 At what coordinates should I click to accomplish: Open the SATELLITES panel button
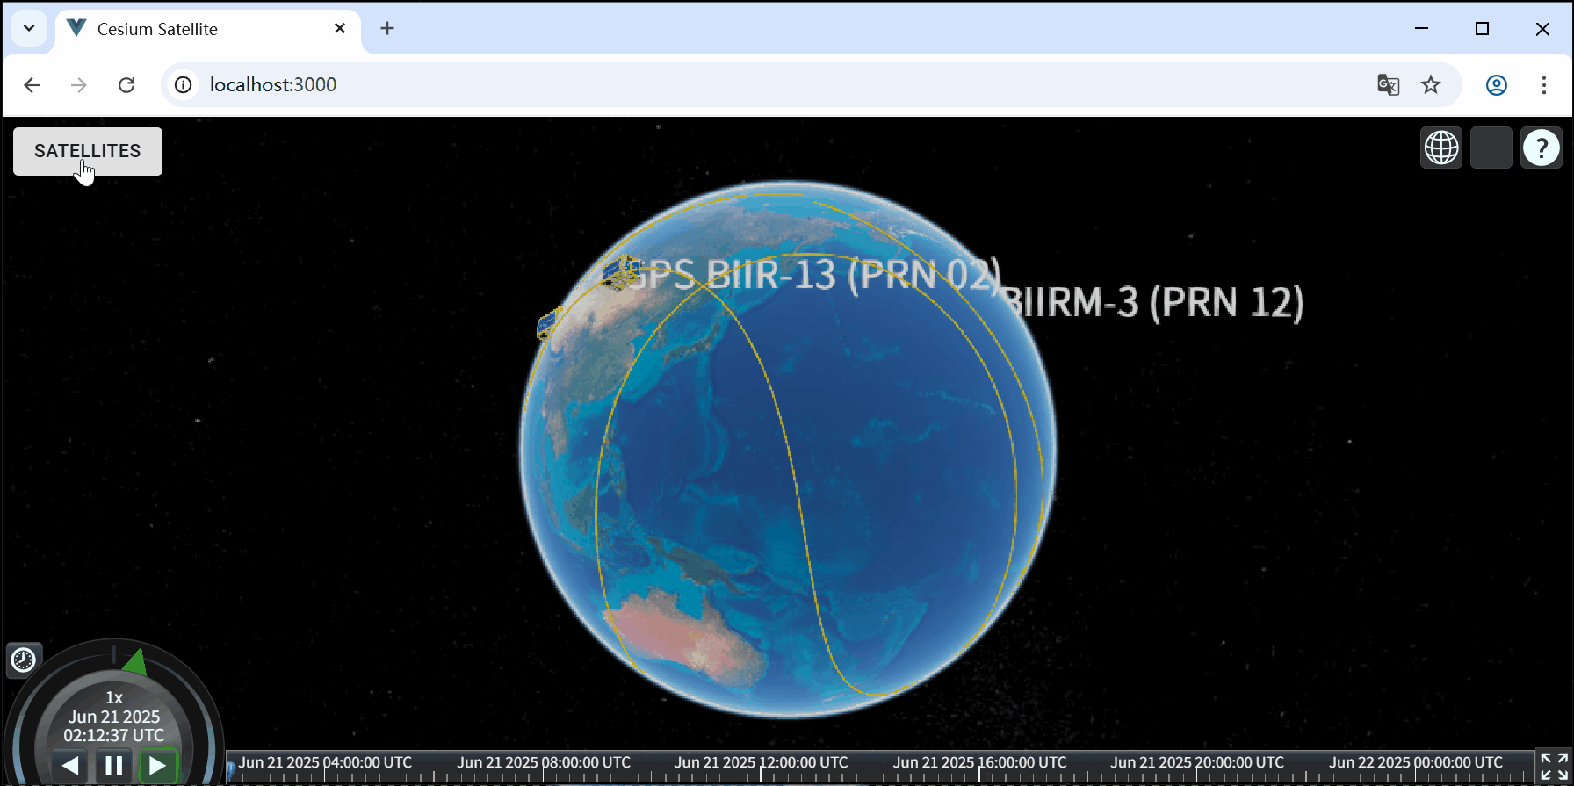(88, 151)
